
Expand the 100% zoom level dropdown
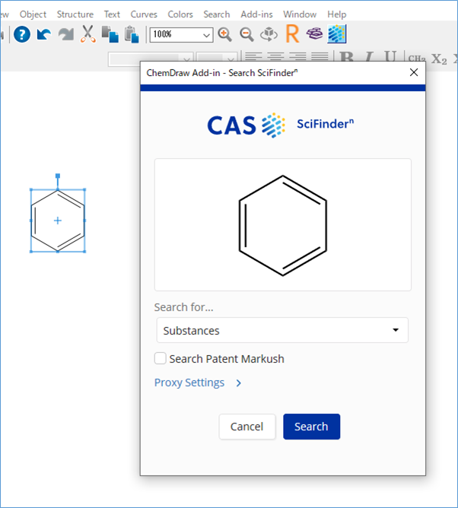[x=206, y=35]
